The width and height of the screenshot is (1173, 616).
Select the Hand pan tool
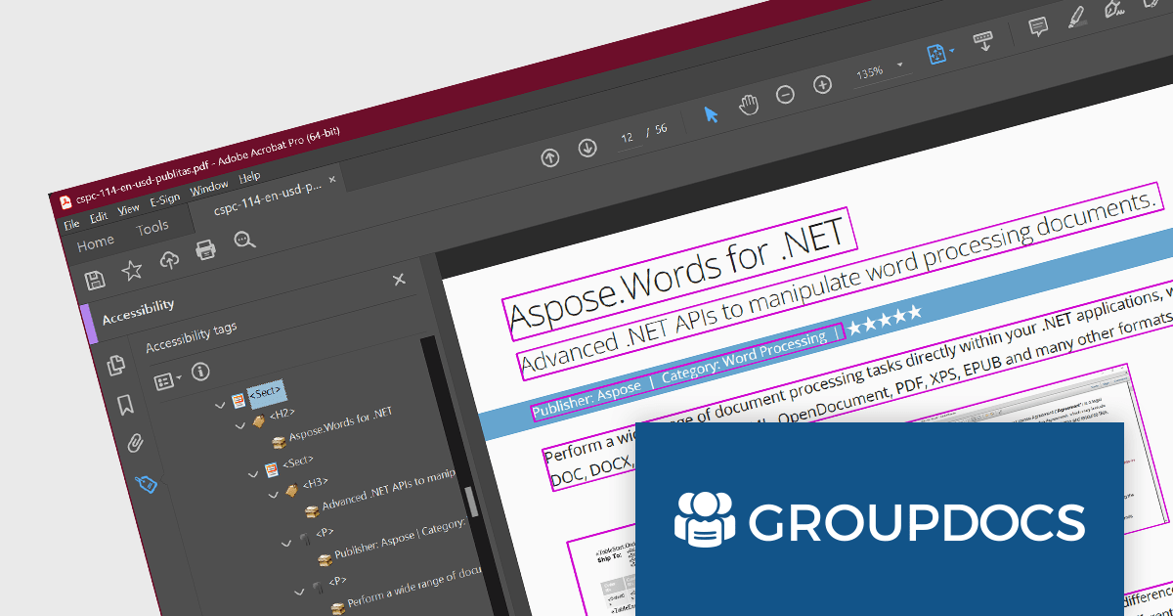(x=749, y=105)
